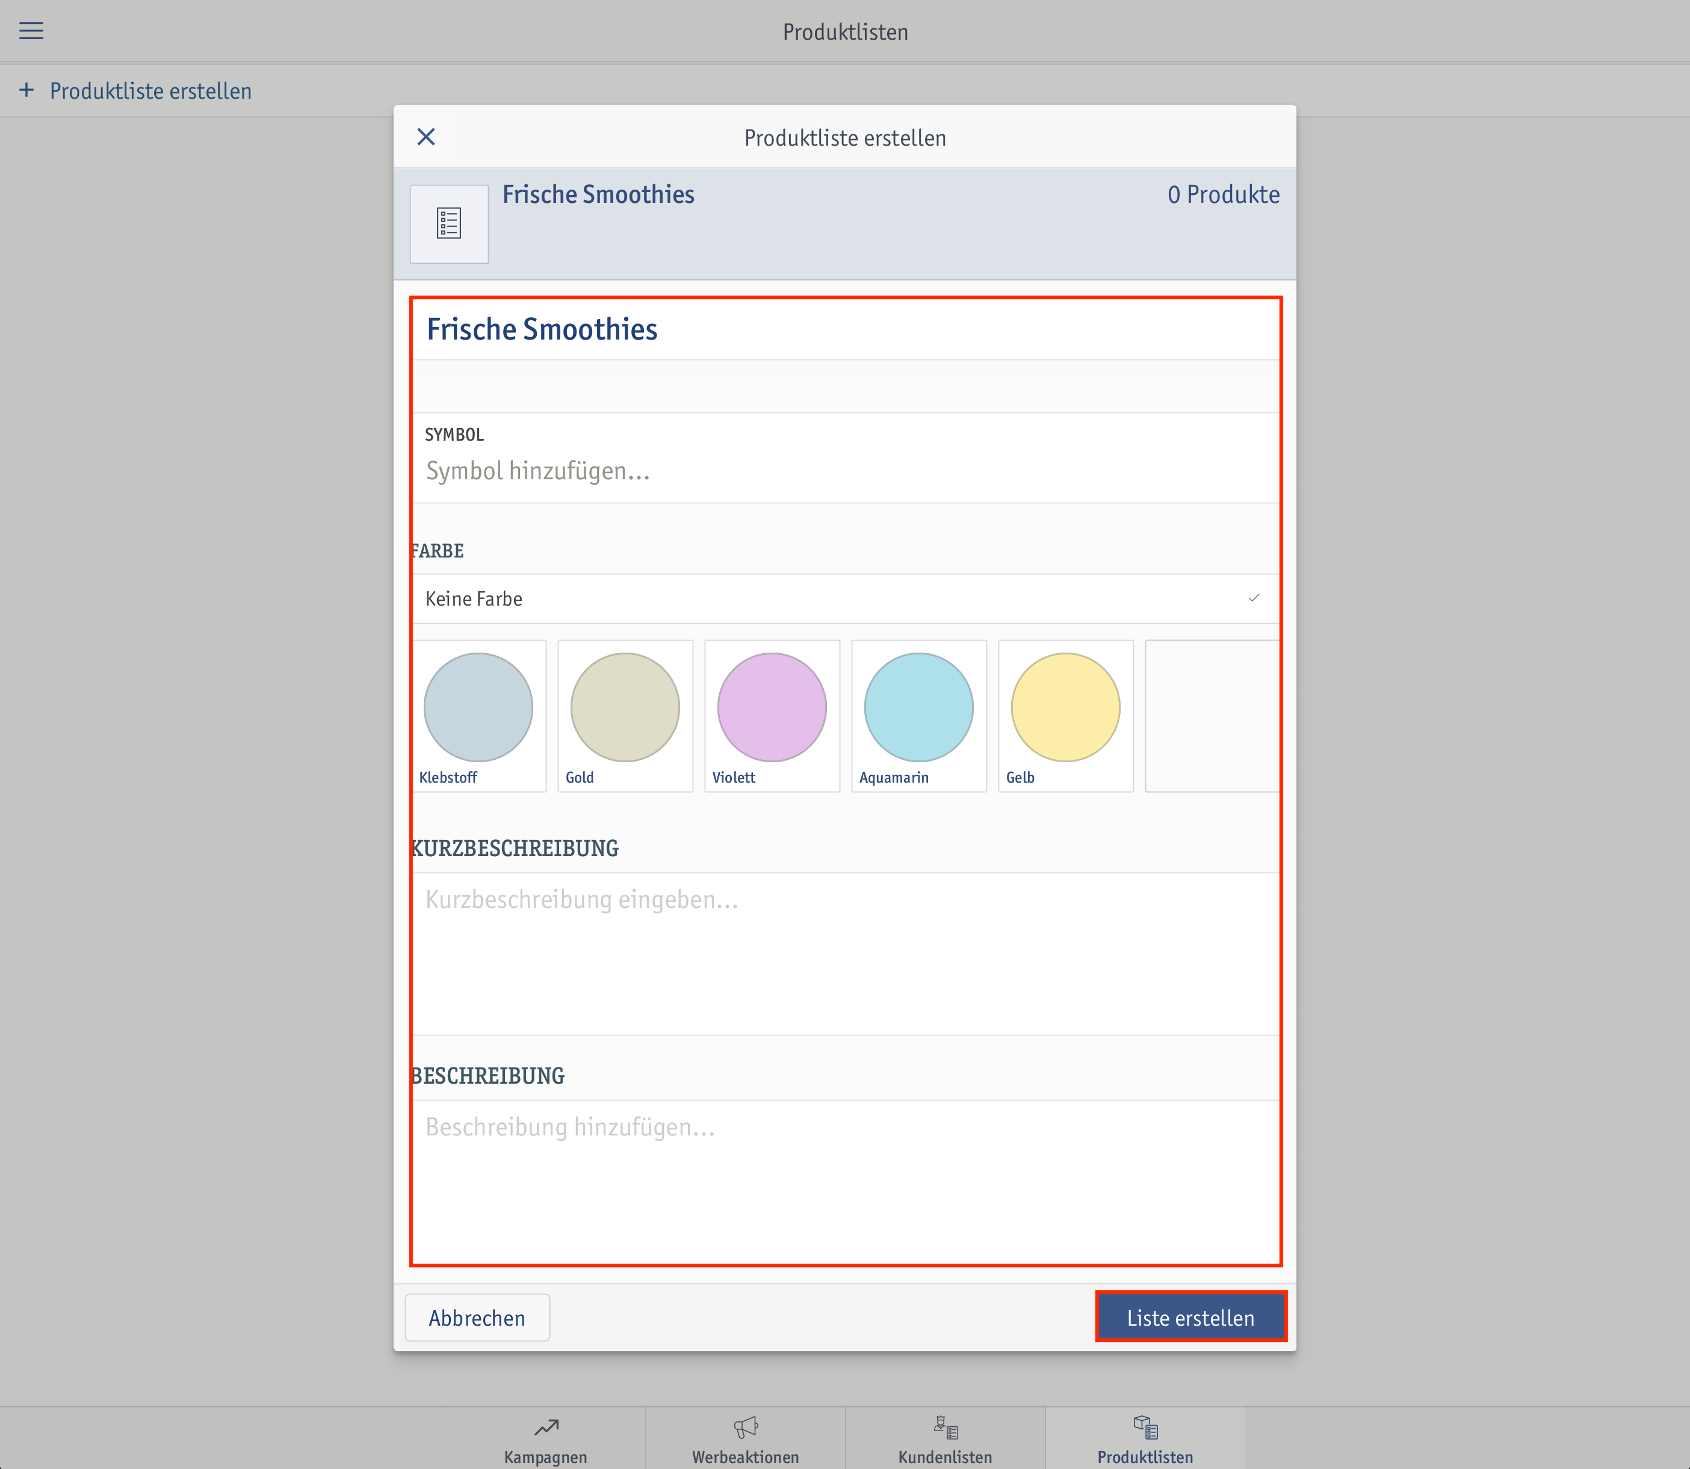
Task: Click the Produktlisten page title
Action: coord(845,32)
